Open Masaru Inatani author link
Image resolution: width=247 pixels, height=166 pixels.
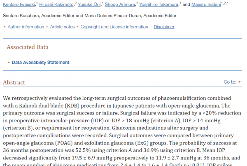point(206,5)
